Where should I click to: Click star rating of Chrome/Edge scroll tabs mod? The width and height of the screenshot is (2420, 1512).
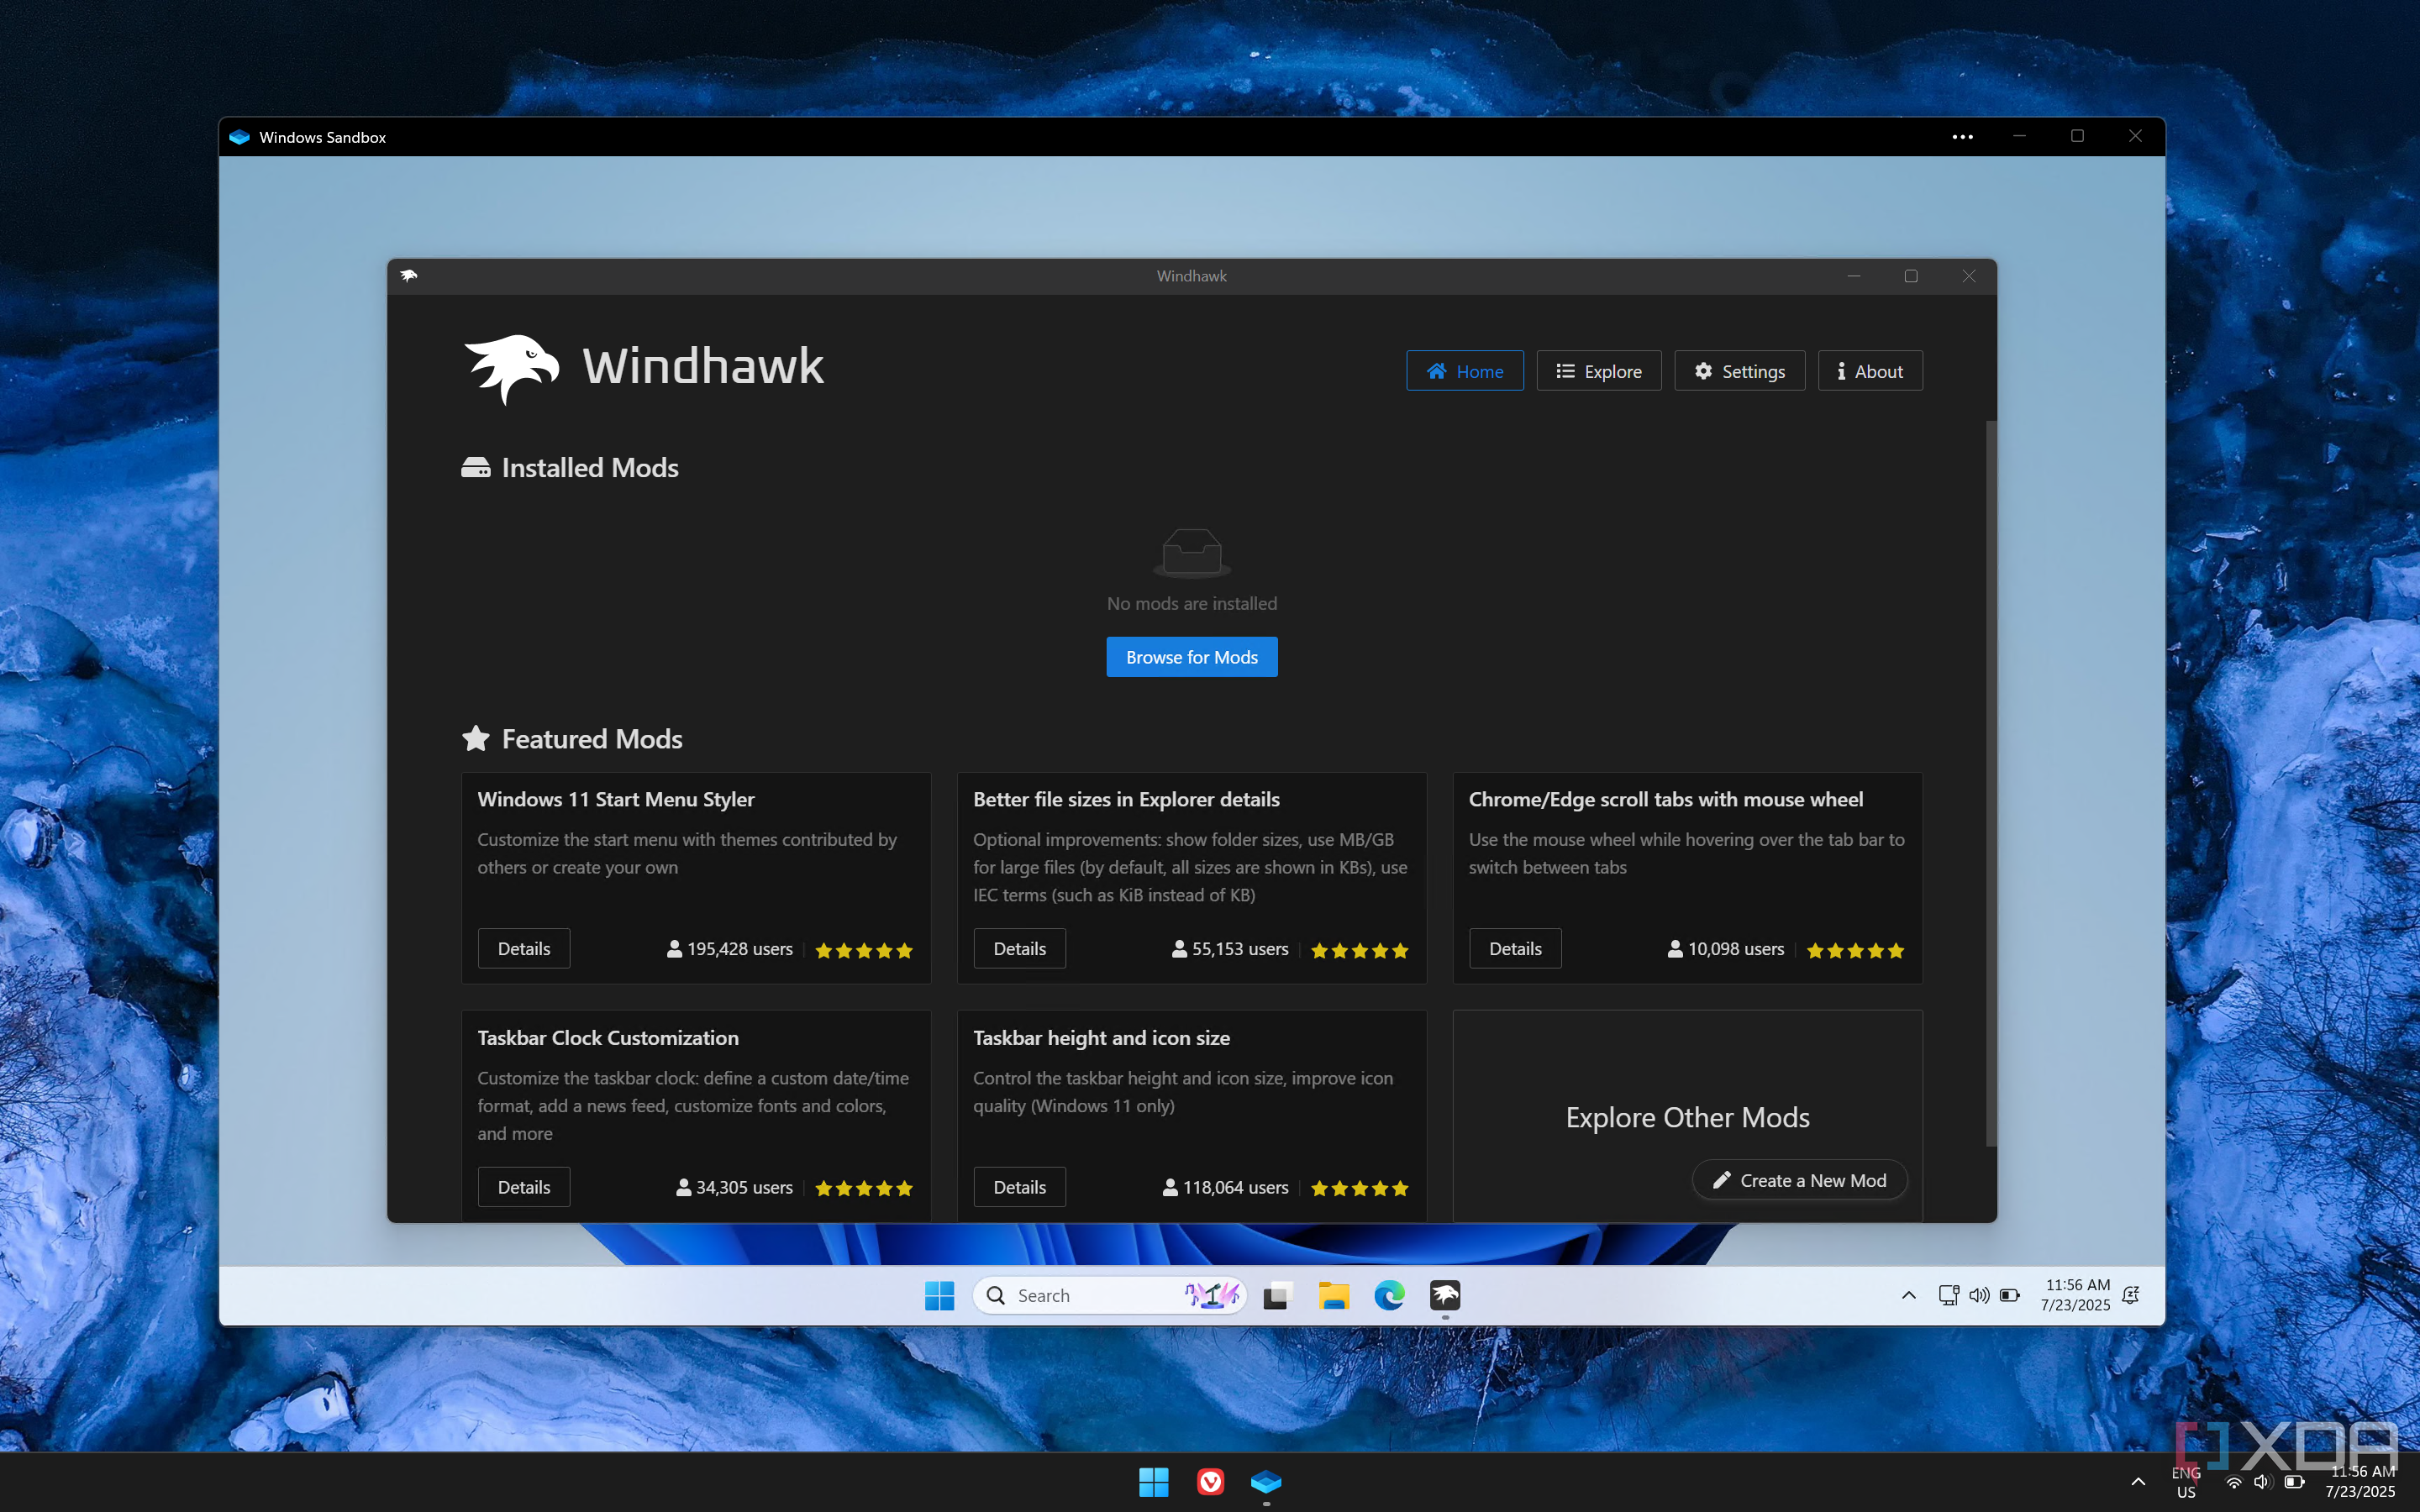(x=1855, y=950)
